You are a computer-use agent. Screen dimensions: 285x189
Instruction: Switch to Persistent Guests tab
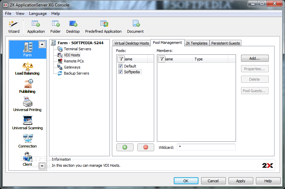click(225, 43)
